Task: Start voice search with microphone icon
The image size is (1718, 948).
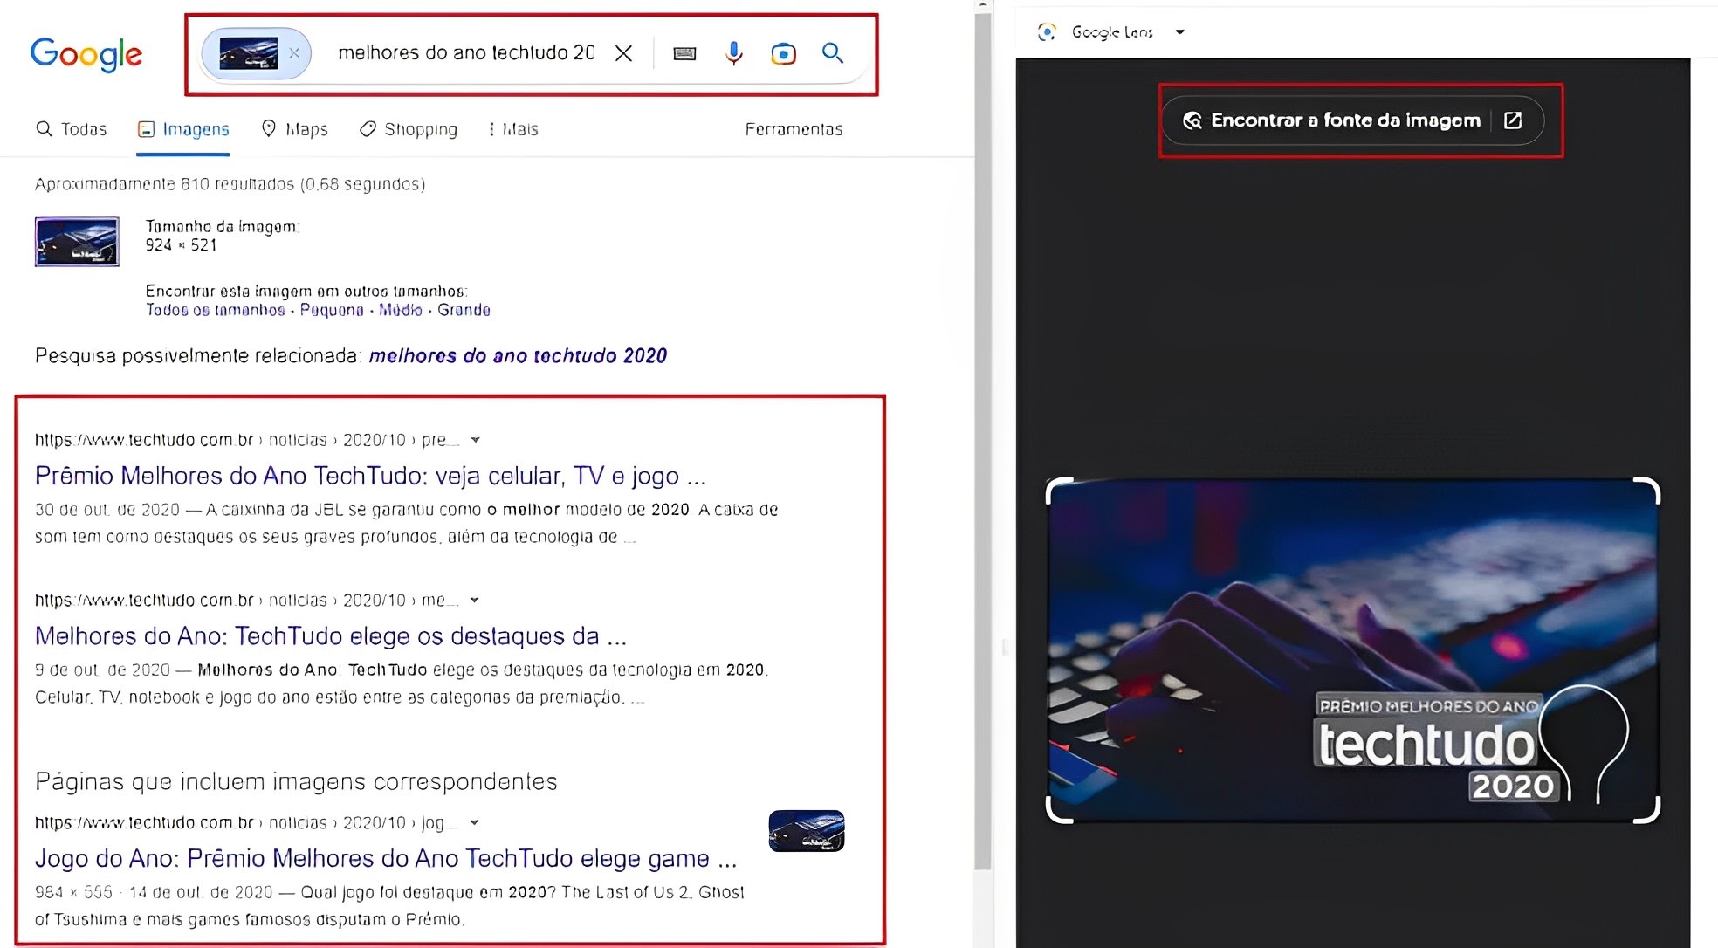Action: tap(734, 53)
